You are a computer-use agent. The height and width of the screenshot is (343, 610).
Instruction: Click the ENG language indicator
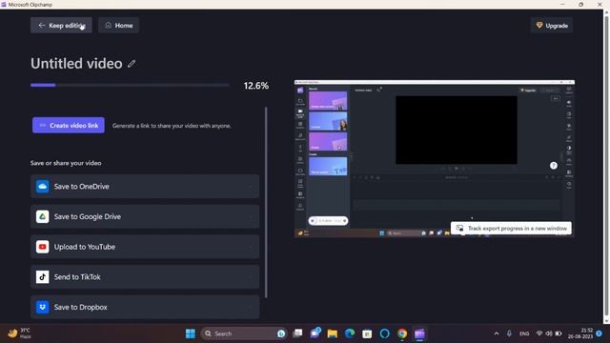tap(524, 333)
